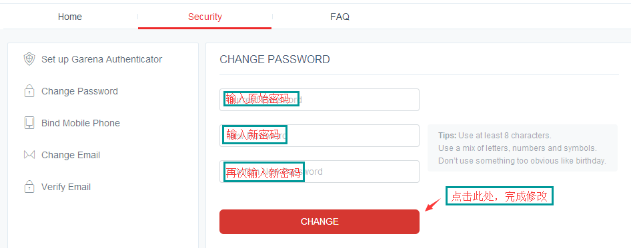Select Set up Garena Authenticator link
Viewport: 631px width, 248px height.
click(102, 59)
